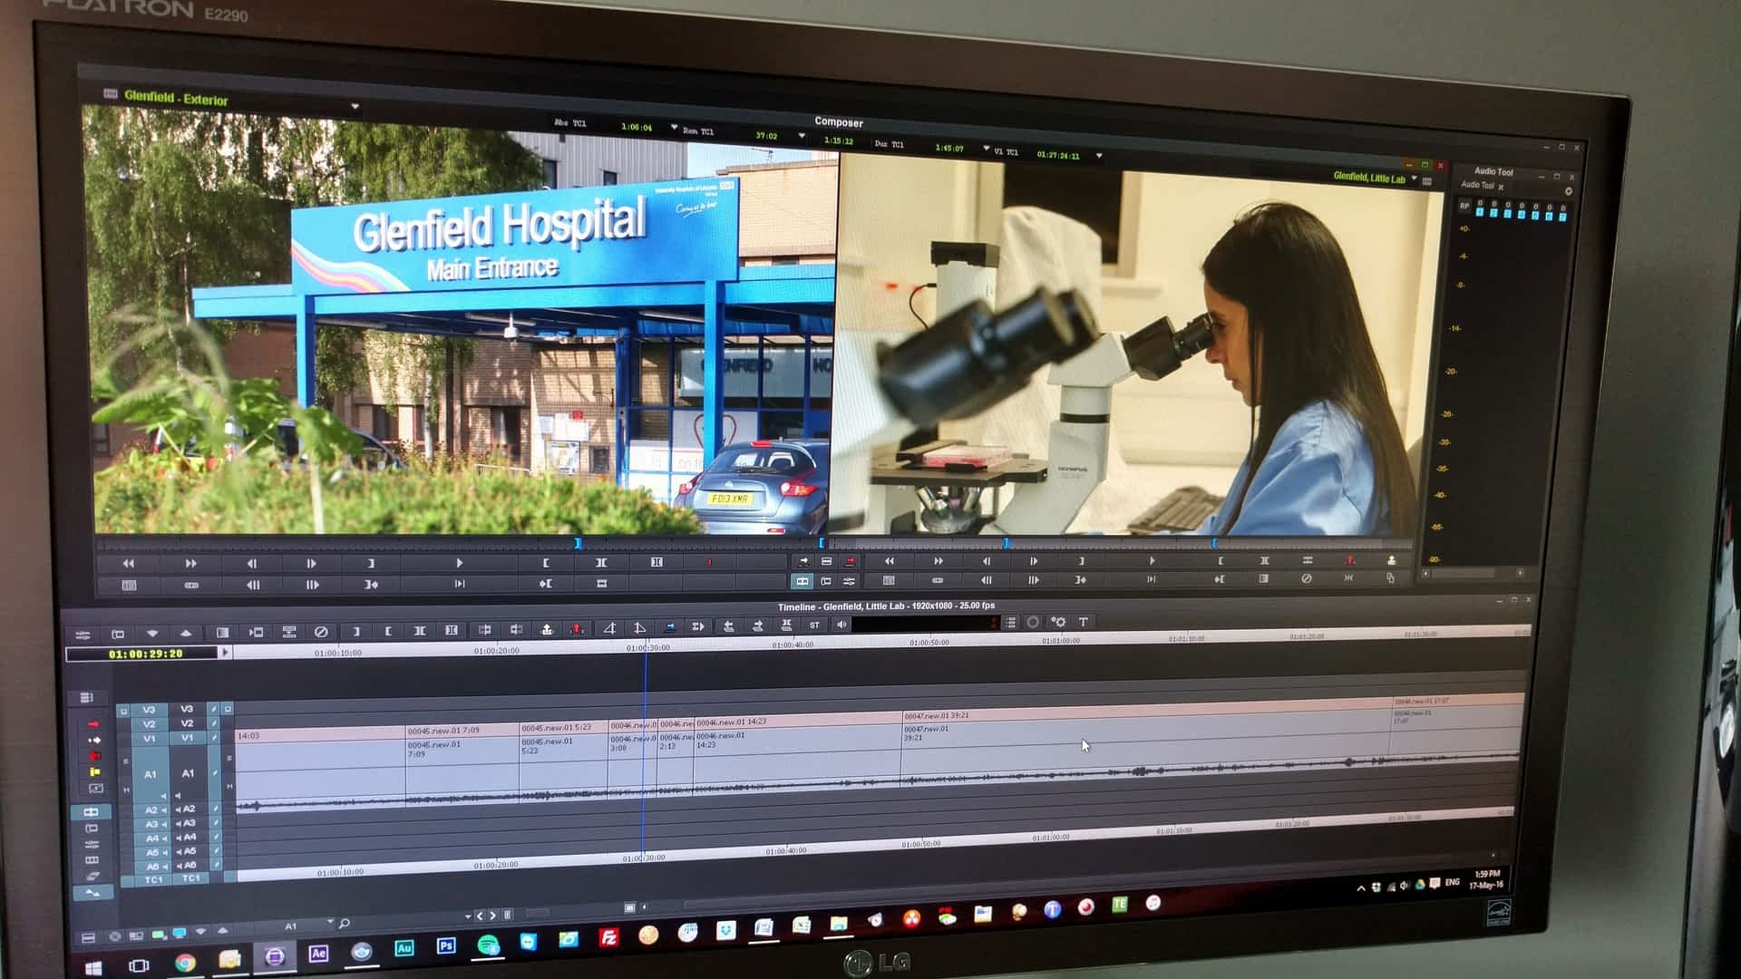Click the speaker audio icon in timeline toolbar

[x=841, y=625]
